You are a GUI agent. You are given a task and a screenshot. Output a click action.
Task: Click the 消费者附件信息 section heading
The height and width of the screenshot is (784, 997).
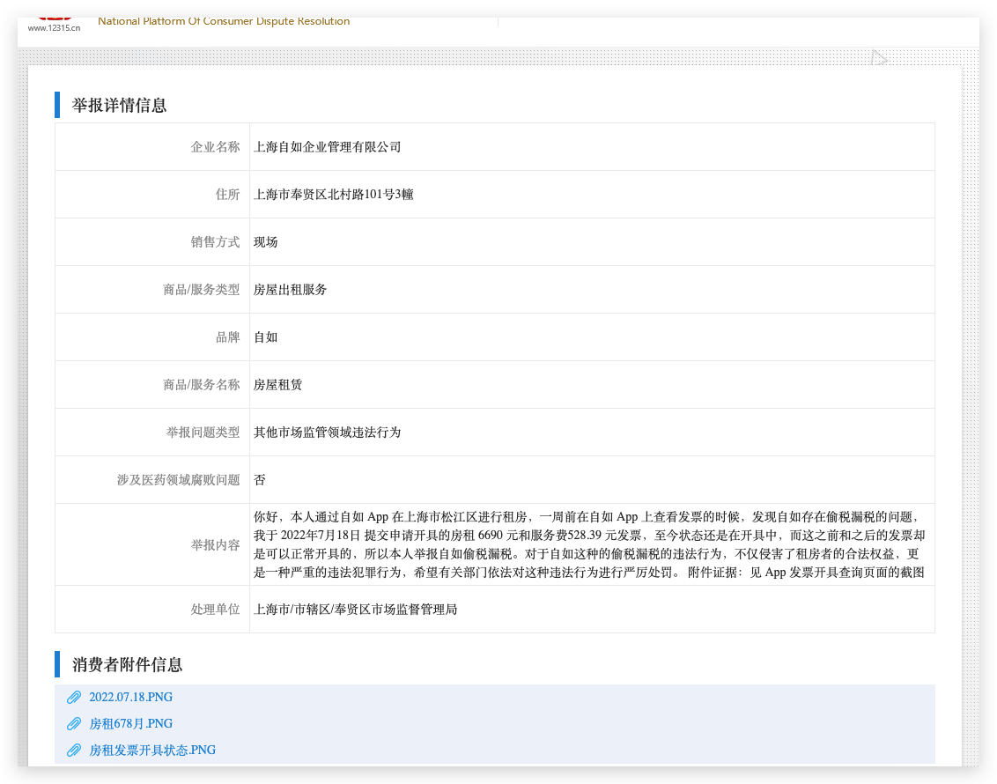pos(127,665)
